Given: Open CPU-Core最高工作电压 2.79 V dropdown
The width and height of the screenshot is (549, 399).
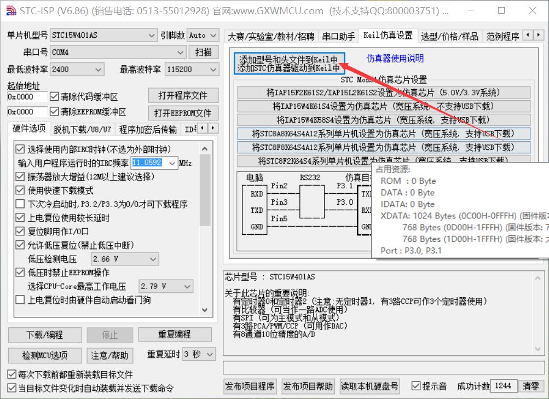Looking at the screenshot, I should pos(166,286).
